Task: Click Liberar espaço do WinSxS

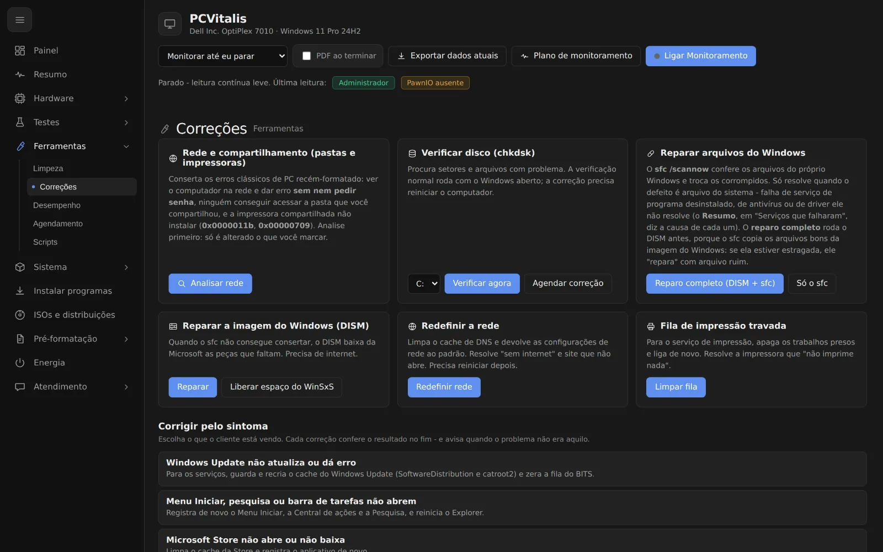Action: tap(281, 388)
